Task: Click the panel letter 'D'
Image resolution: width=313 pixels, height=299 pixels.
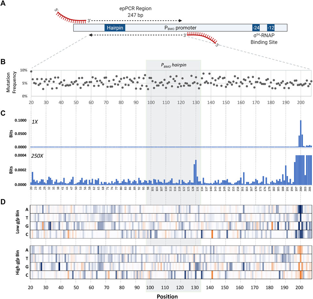Action: coord(3,202)
